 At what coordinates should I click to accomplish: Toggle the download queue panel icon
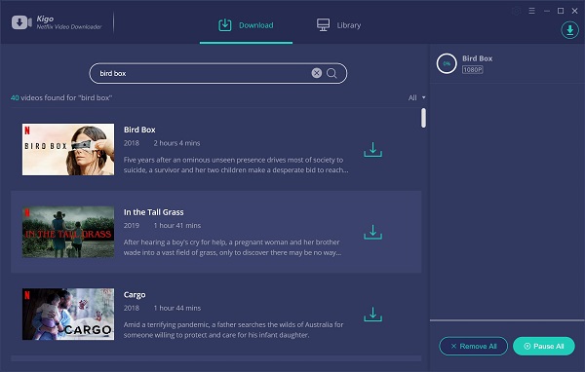(x=569, y=30)
